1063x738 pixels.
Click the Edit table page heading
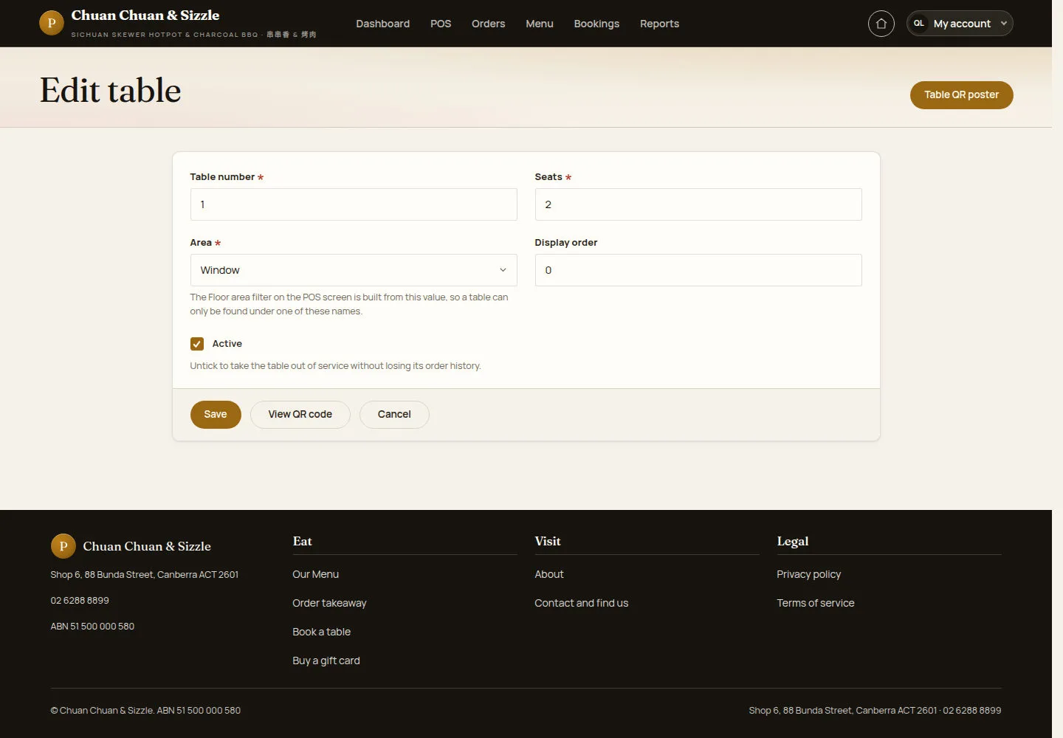(x=111, y=90)
